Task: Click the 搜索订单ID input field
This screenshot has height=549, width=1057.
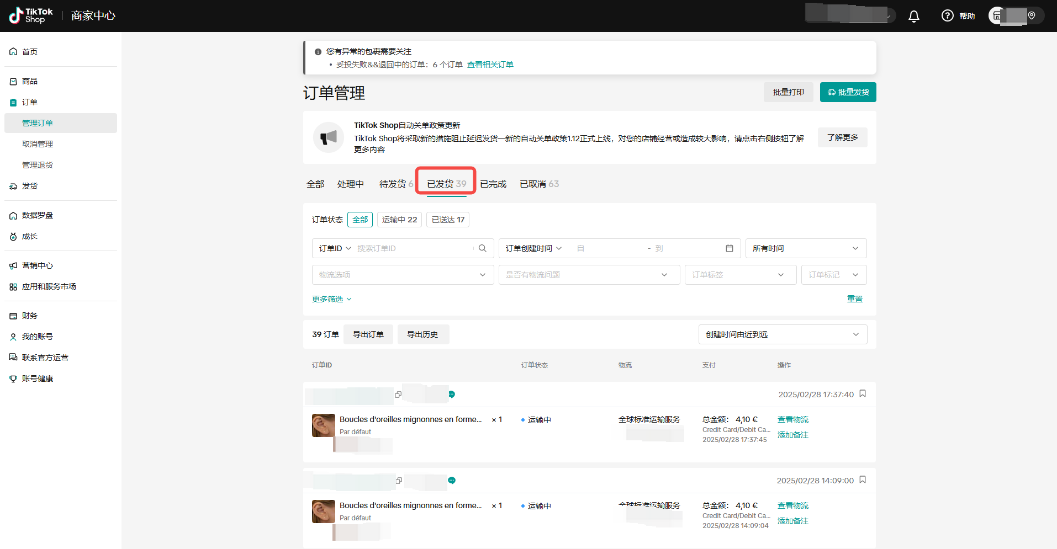Action: point(413,248)
